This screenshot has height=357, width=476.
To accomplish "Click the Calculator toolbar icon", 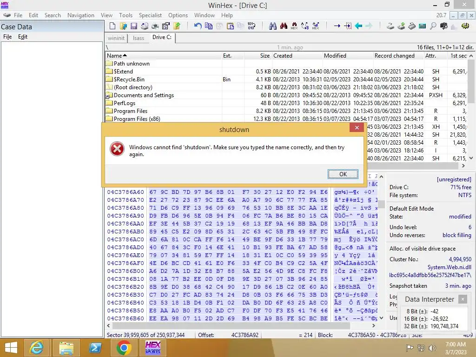I will point(422,26).
